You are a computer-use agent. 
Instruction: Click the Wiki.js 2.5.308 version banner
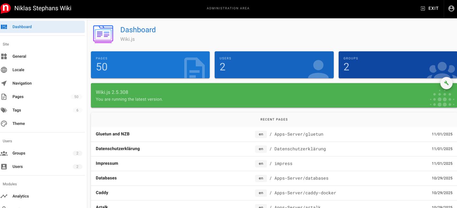pos(261,95)
